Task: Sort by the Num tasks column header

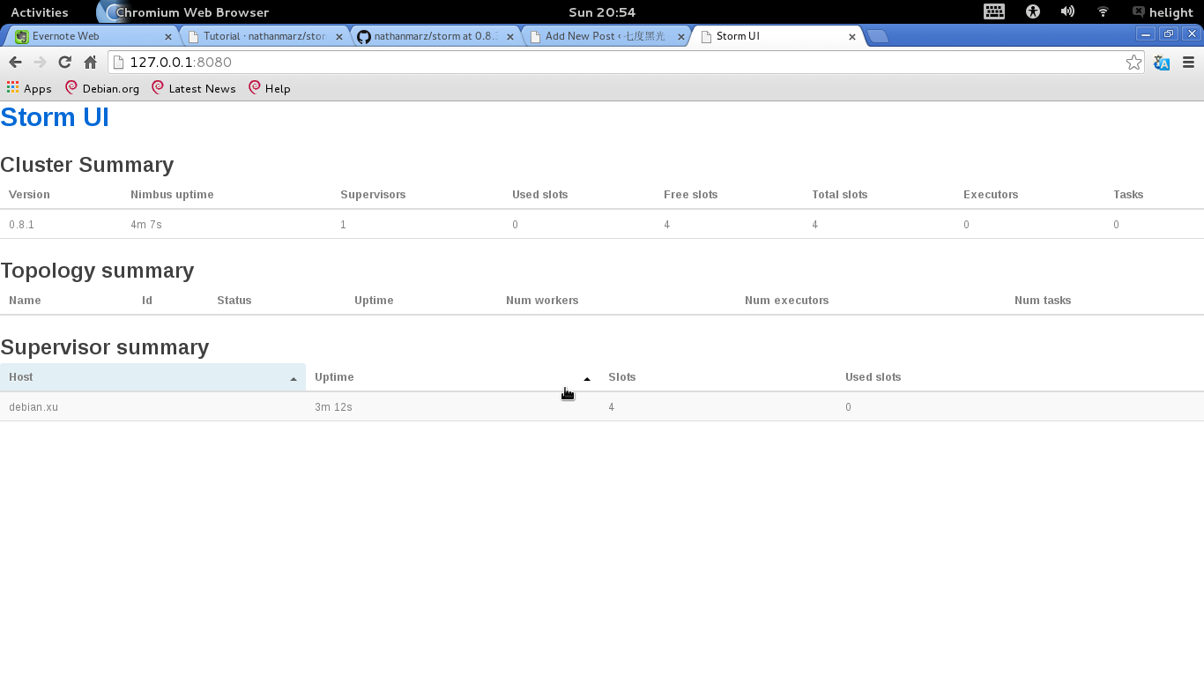Action: 1043,301
